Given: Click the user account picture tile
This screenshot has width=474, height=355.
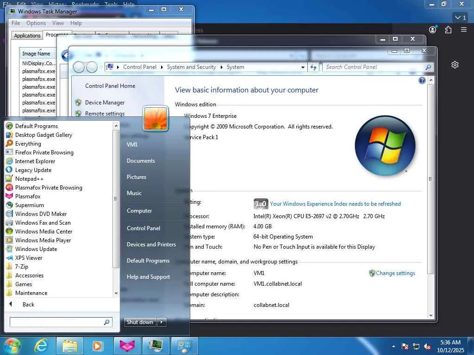Looking at the screenshot, I should pos(156,119).
